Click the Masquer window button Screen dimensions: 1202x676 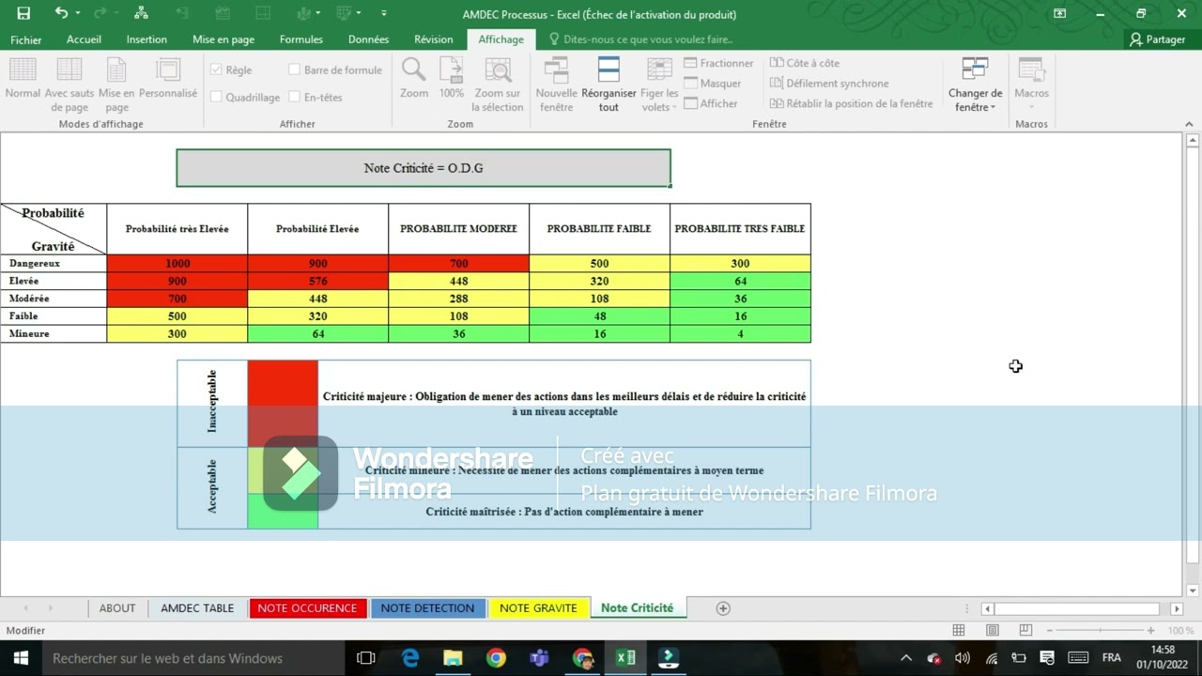(713, 84)
